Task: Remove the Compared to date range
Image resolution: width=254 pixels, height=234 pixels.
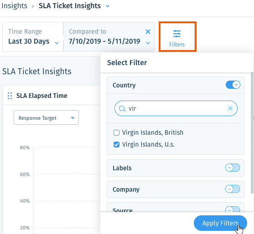Action: tap(148, 31)
